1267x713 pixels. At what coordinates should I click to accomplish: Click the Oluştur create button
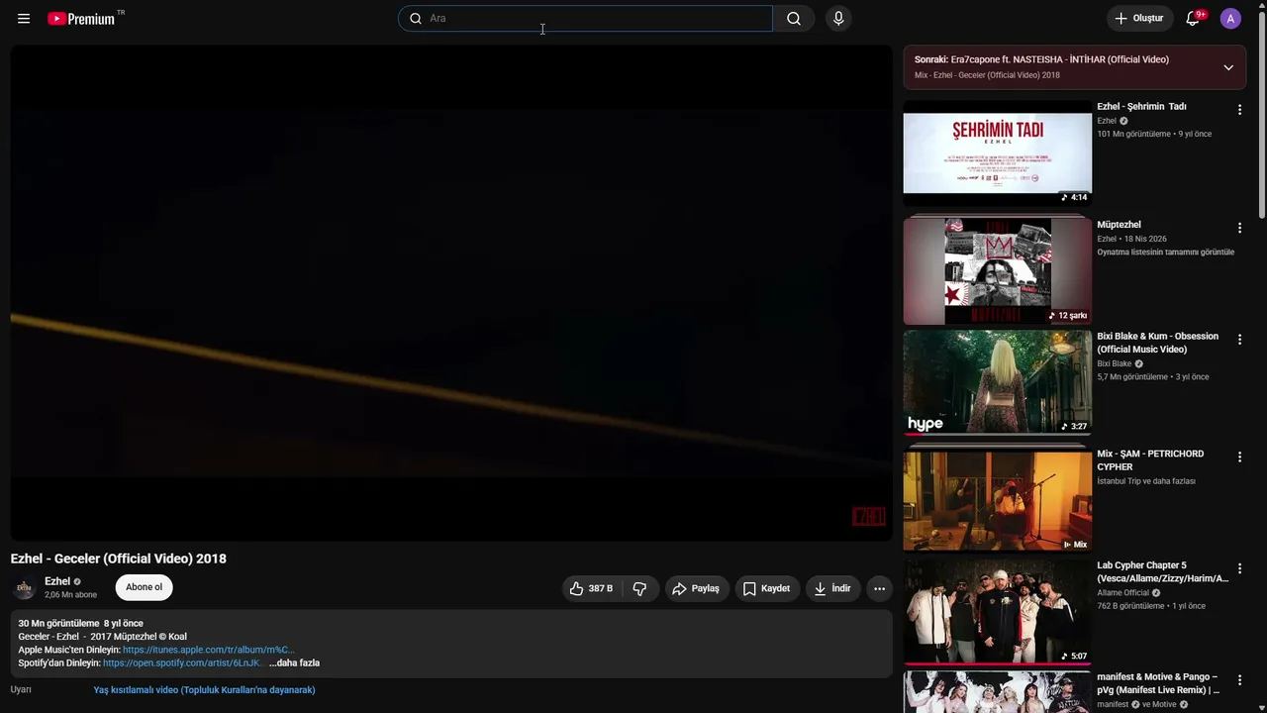pyautogui.click(x=1139, y=19)
